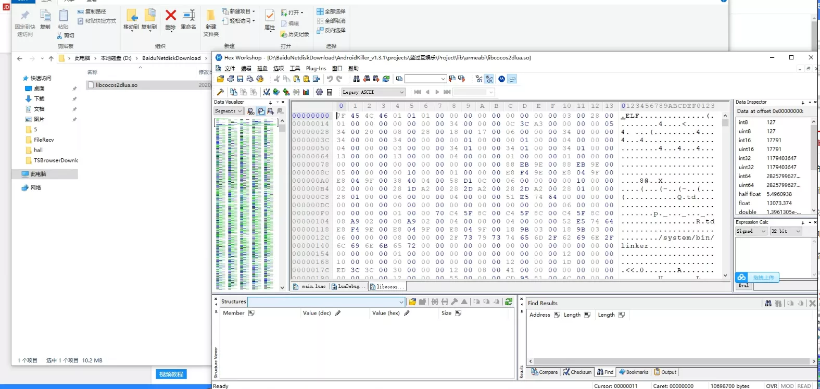
Task: Select the libcocos2dlua.so file in Explorer
Action: coord(117,85)
